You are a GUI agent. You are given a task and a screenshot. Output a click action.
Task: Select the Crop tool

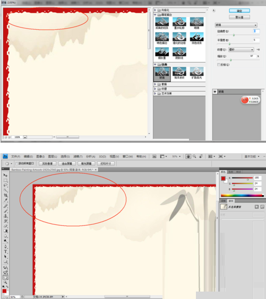[x=5, y=195]
